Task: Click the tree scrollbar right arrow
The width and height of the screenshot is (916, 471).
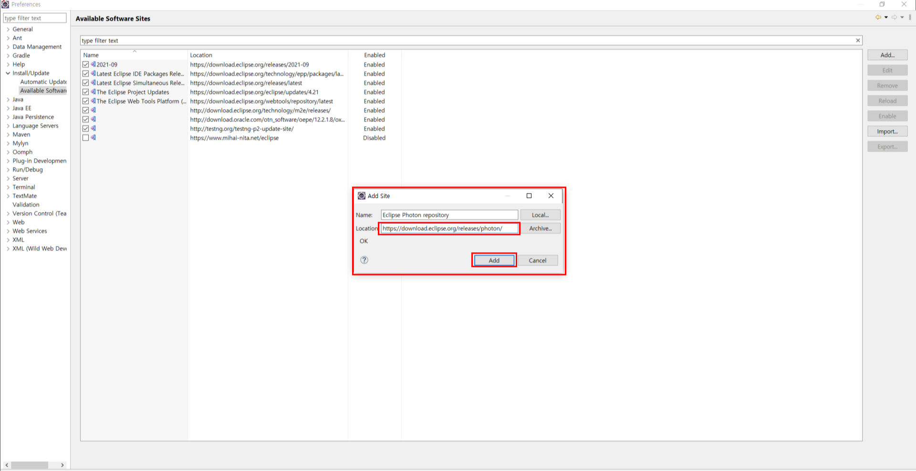Action: [62, 465]
